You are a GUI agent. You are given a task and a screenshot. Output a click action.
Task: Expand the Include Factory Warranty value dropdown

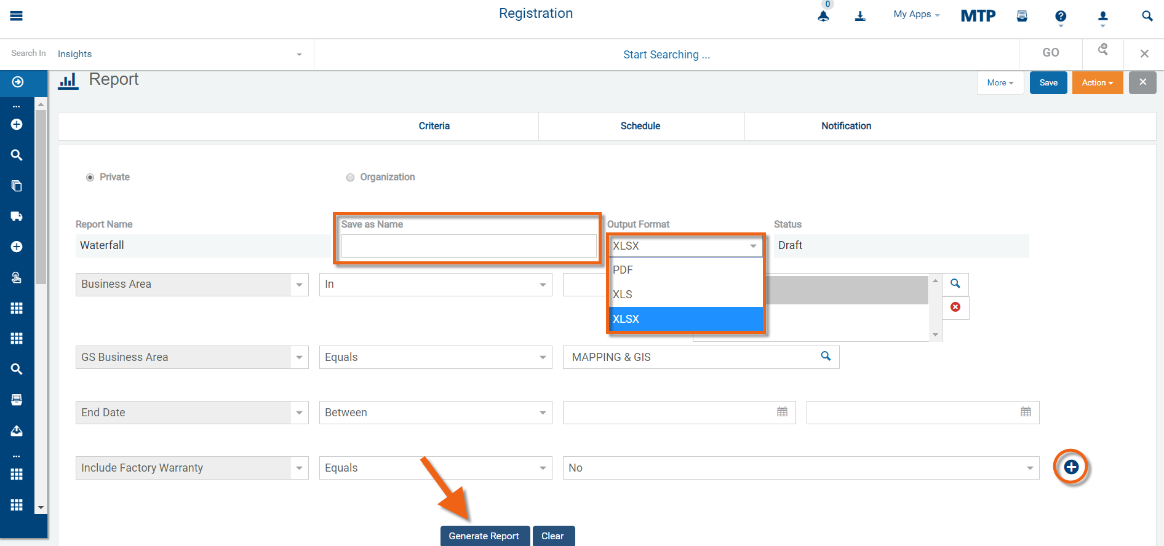click(1029, 468)
